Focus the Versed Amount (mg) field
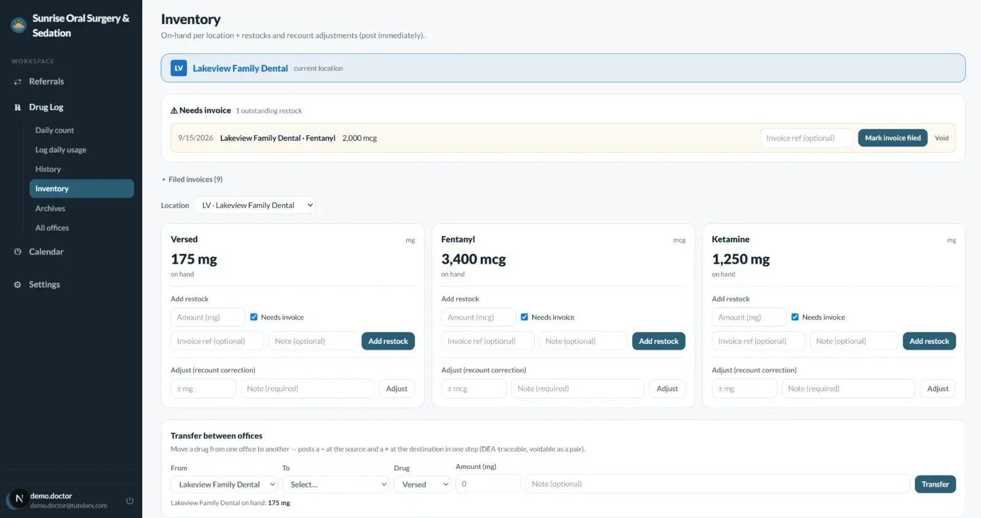Viewport: 981px width, 518px height. (208, 317)
